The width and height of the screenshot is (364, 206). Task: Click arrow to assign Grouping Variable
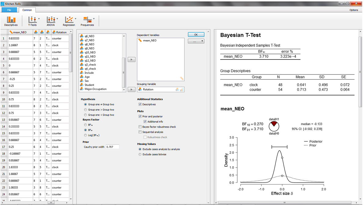[x=131, y=89]
